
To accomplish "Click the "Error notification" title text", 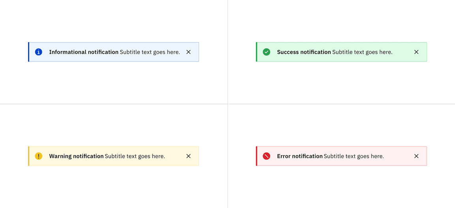I will coord(300,156).
